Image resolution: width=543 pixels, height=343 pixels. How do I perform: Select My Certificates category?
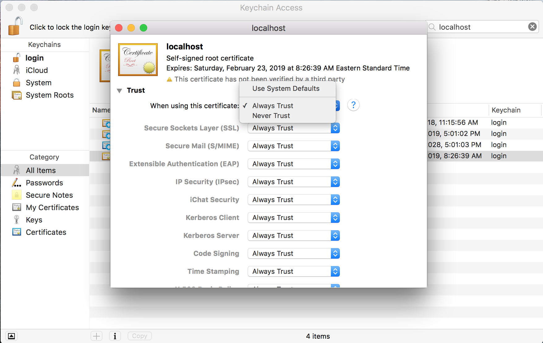(x=52, y=208)
